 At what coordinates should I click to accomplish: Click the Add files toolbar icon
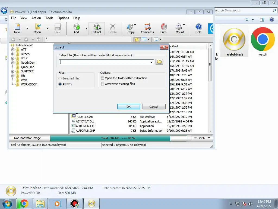point(76,28)
